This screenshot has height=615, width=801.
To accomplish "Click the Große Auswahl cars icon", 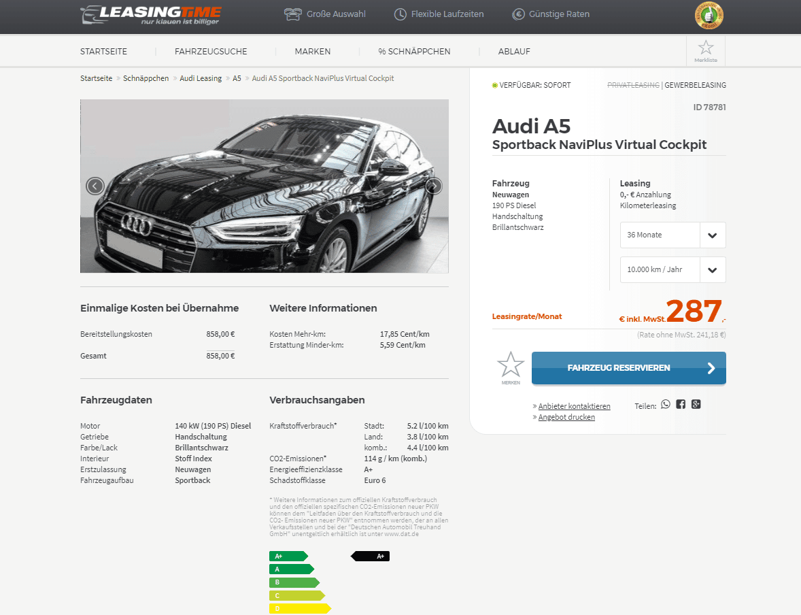I will coord(292,14).
